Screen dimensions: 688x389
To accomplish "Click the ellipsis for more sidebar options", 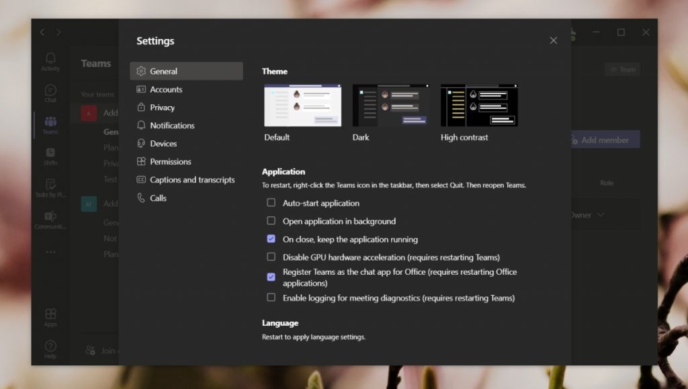I will point(50,251).
